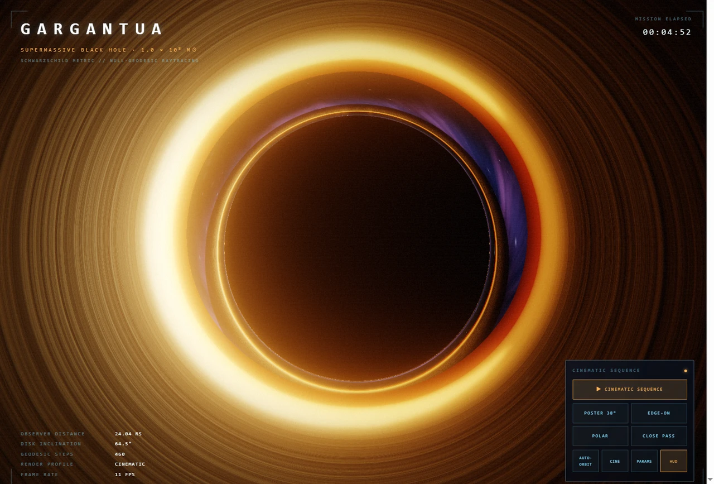
Task: Click the Geodesic Steps value 460
Action: [x=120, y=454]
